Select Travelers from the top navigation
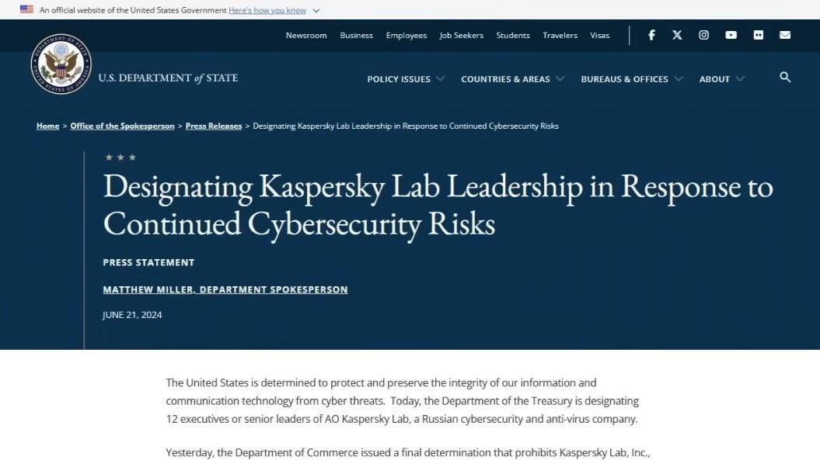The height and width of the screenshot is (460, 820). pos(560,35)
